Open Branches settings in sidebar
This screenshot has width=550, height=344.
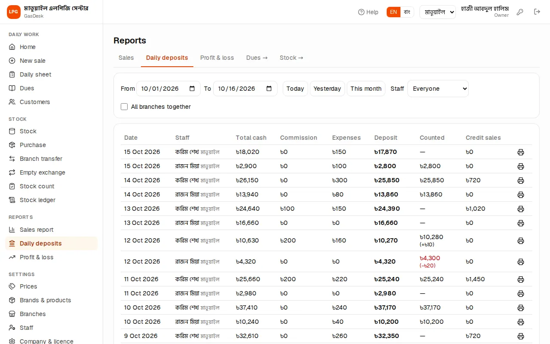coord(52,314)
